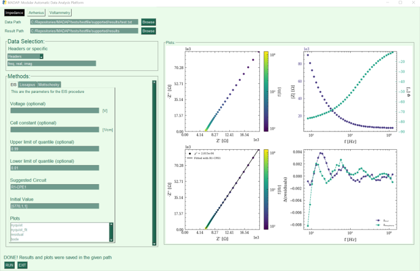Image resolution: width=420 pixels, height=271 pixels.
Task: Select residual in the Plots list
Action: (x=17, y=234)
